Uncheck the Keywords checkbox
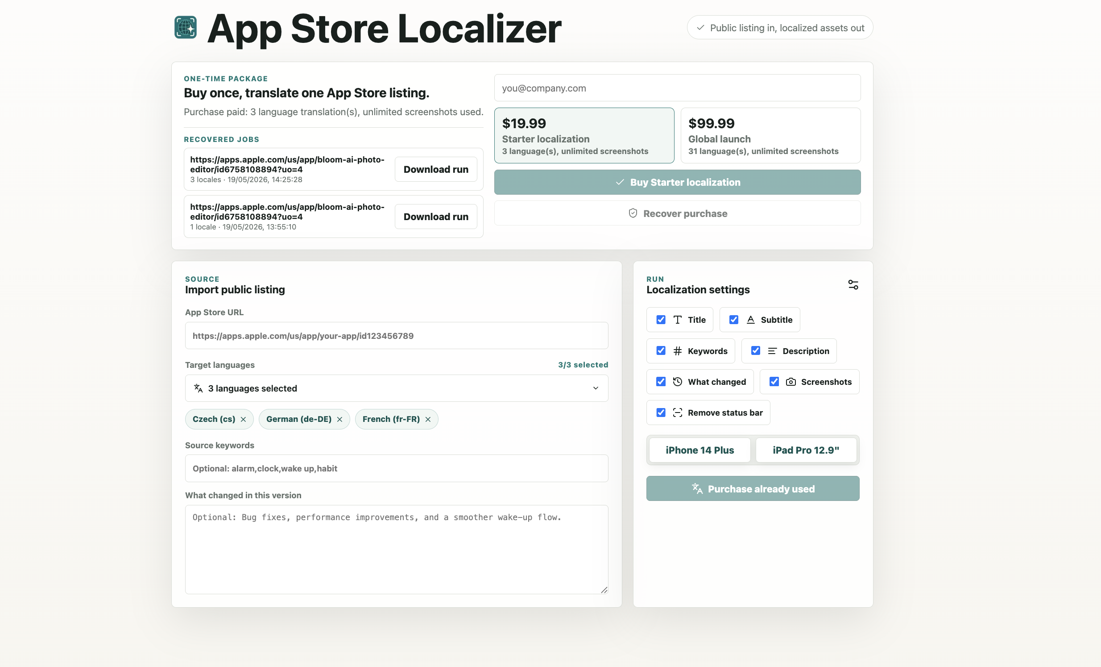 [x=661, y=350]
